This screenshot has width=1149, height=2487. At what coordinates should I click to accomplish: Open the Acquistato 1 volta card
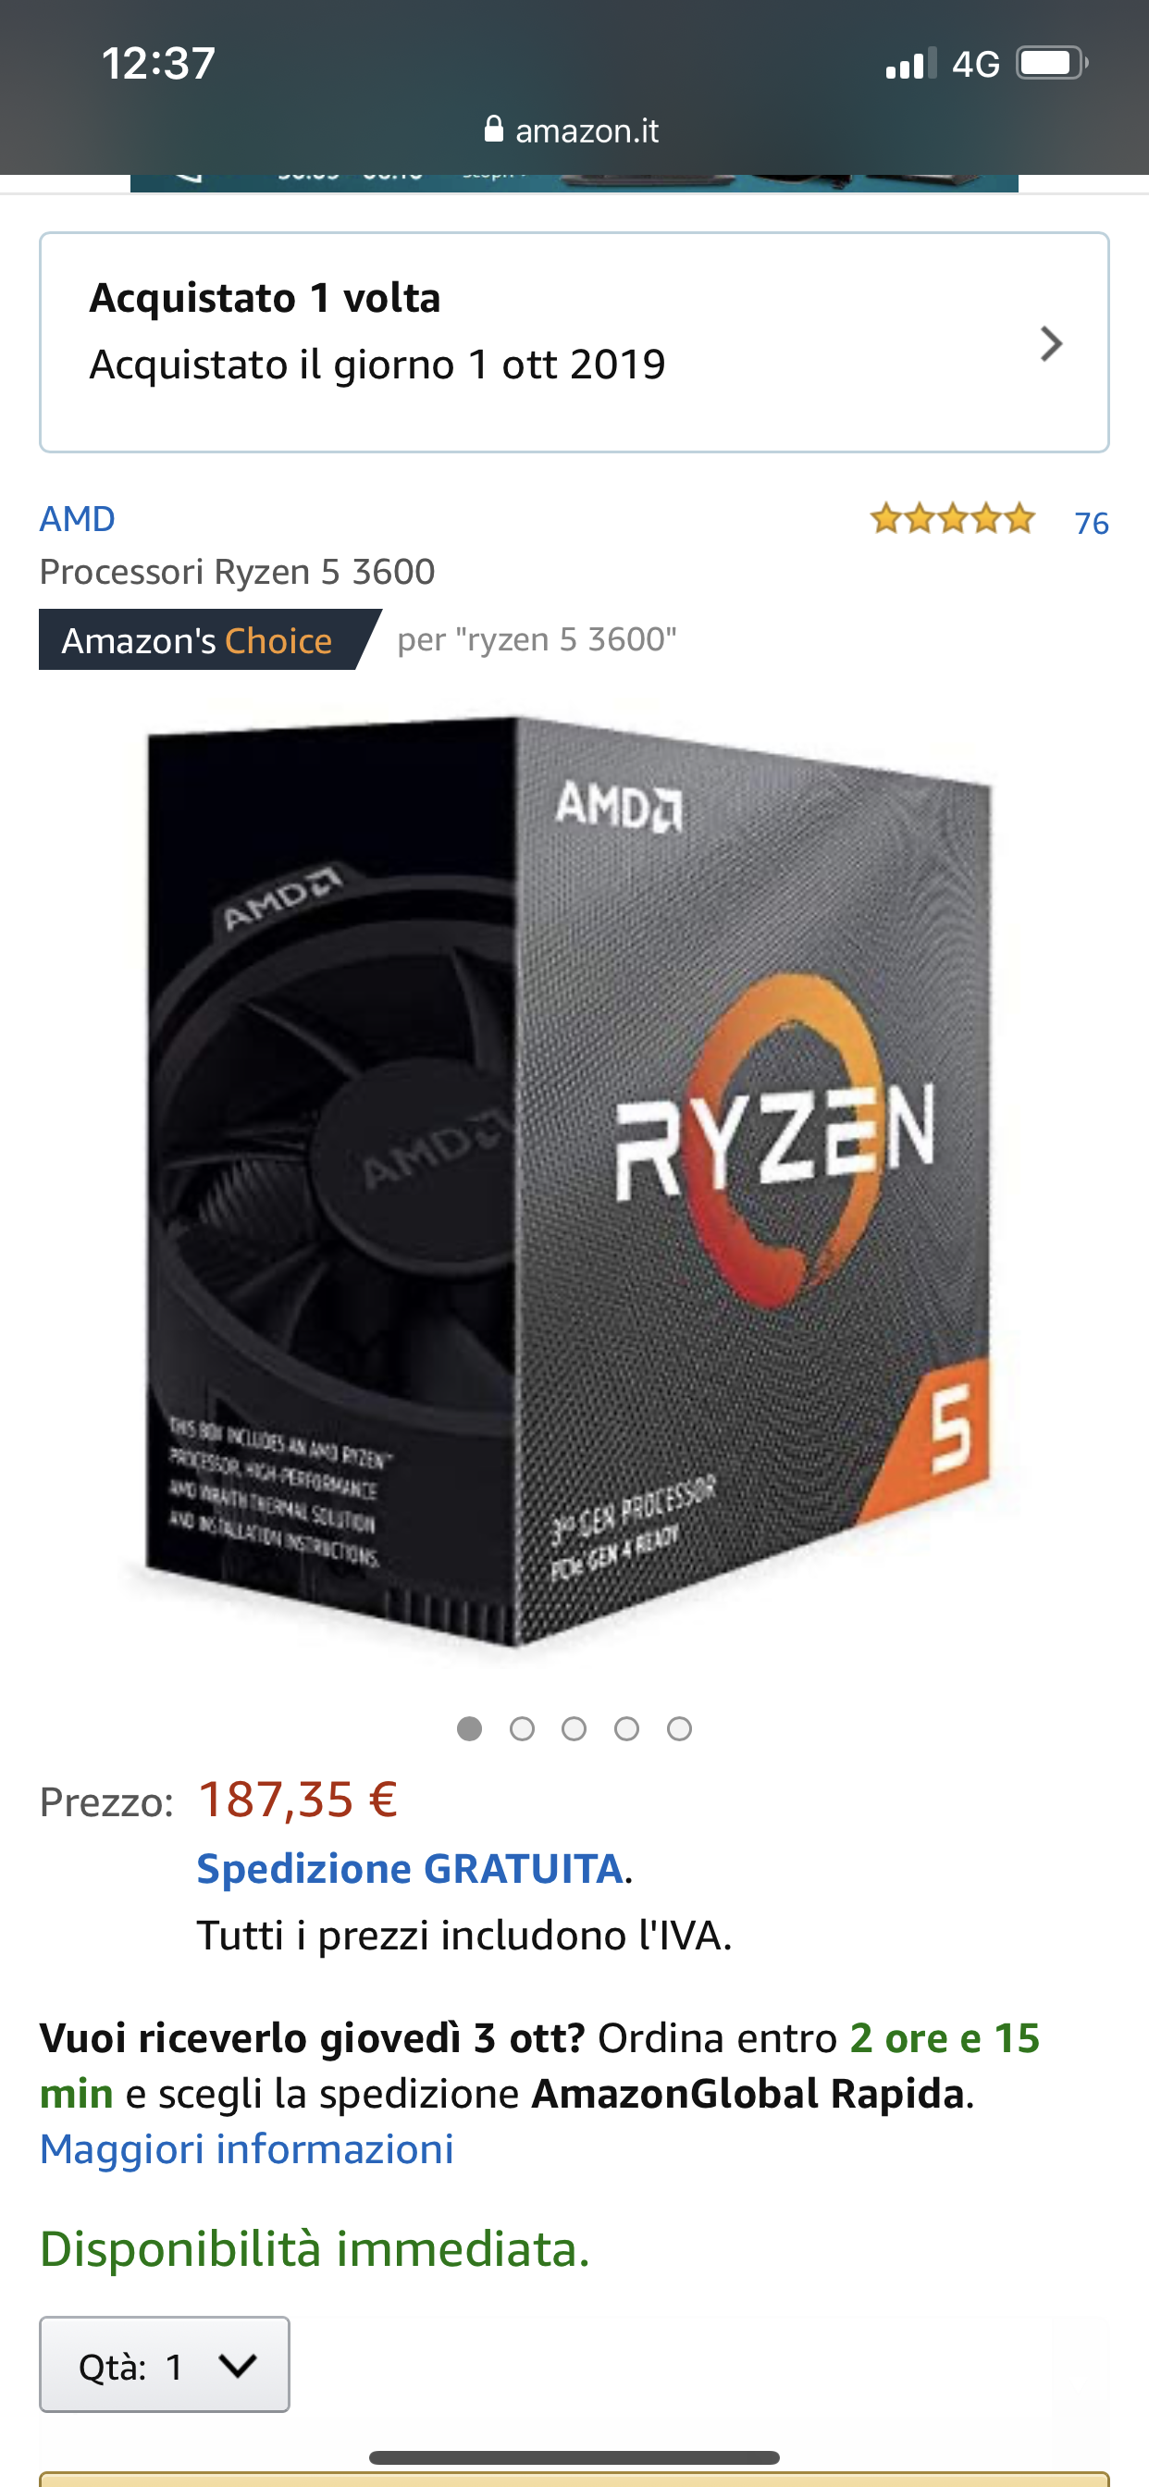click(x=574, y=341)
